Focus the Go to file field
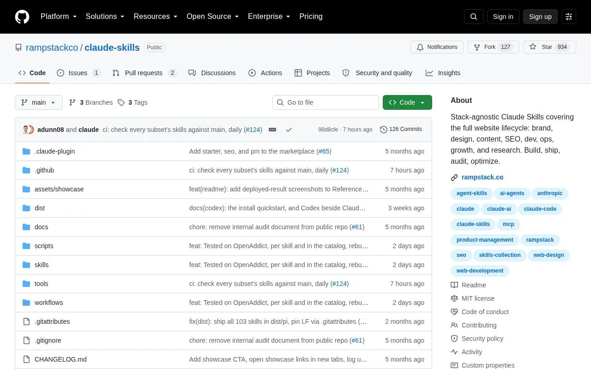The width and height of the screenshot is (591, 369). click(x=326, y=102)
